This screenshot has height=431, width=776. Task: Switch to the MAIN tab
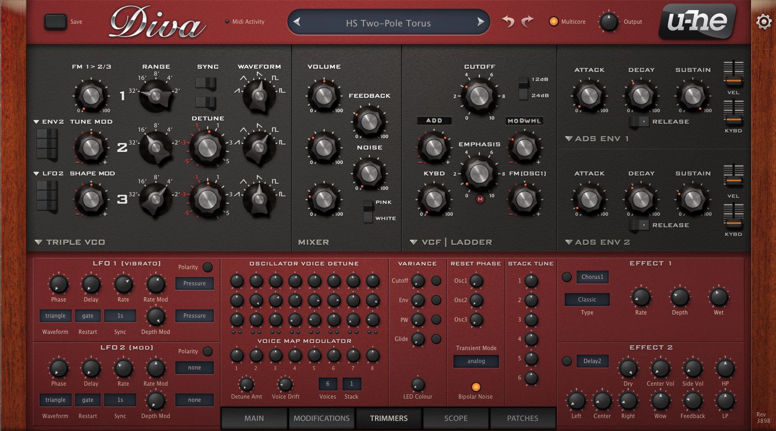(x=254, y=418)
